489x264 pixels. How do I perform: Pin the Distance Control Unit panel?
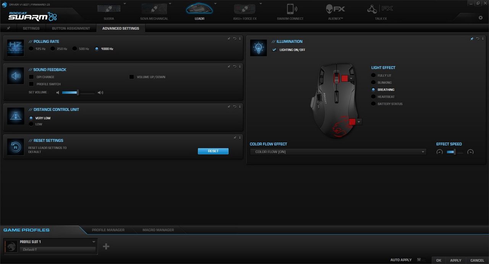229,107
